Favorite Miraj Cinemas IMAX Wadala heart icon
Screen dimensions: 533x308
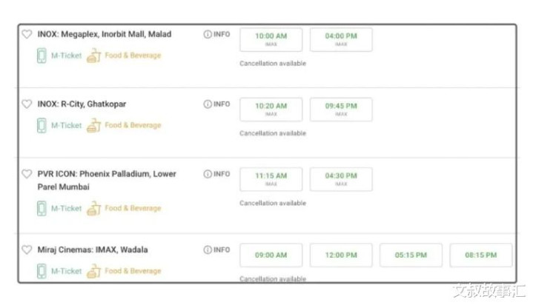click(x=27, y=250)
